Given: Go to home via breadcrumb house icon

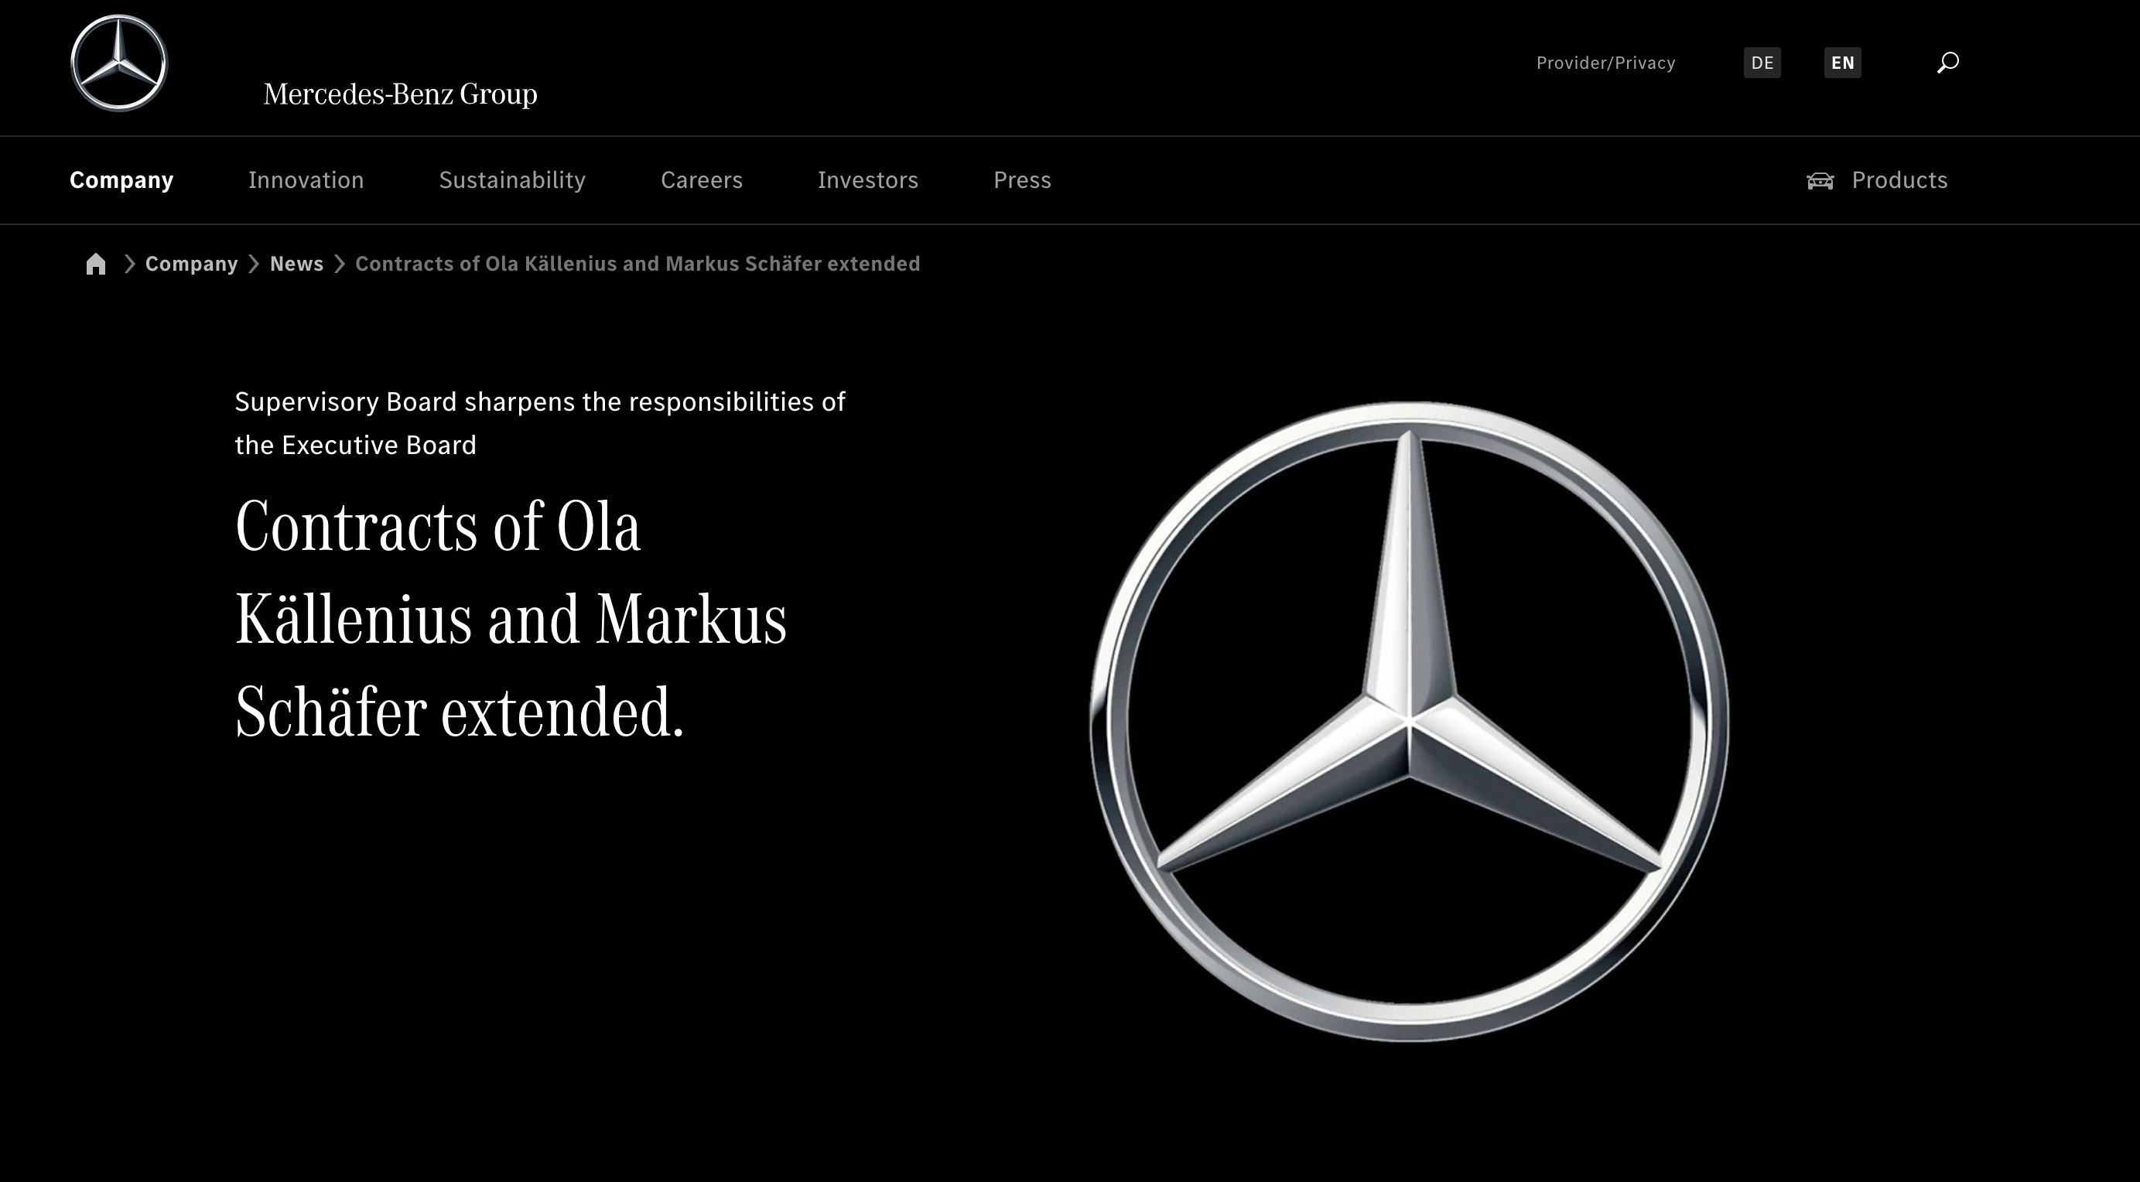Looking at the screenshot, I should (x=95, y=264).
